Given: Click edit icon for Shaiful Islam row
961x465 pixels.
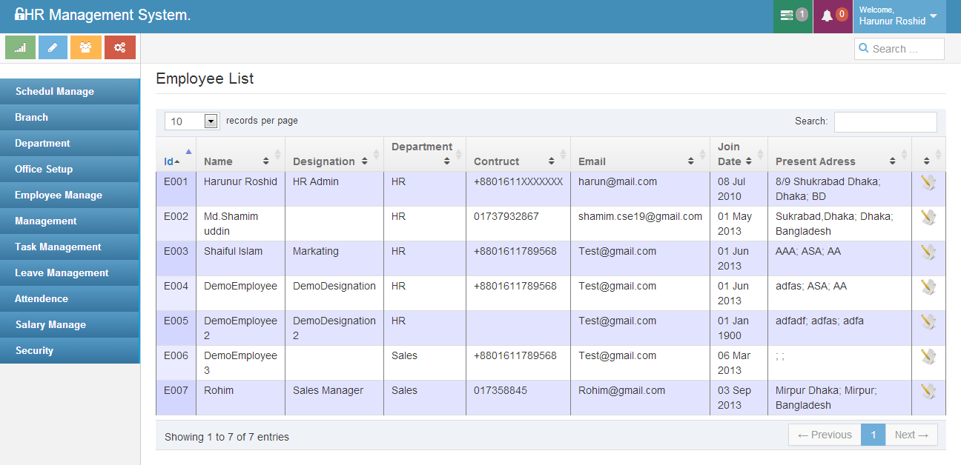Looking at the screenshot, I should 928,252.
